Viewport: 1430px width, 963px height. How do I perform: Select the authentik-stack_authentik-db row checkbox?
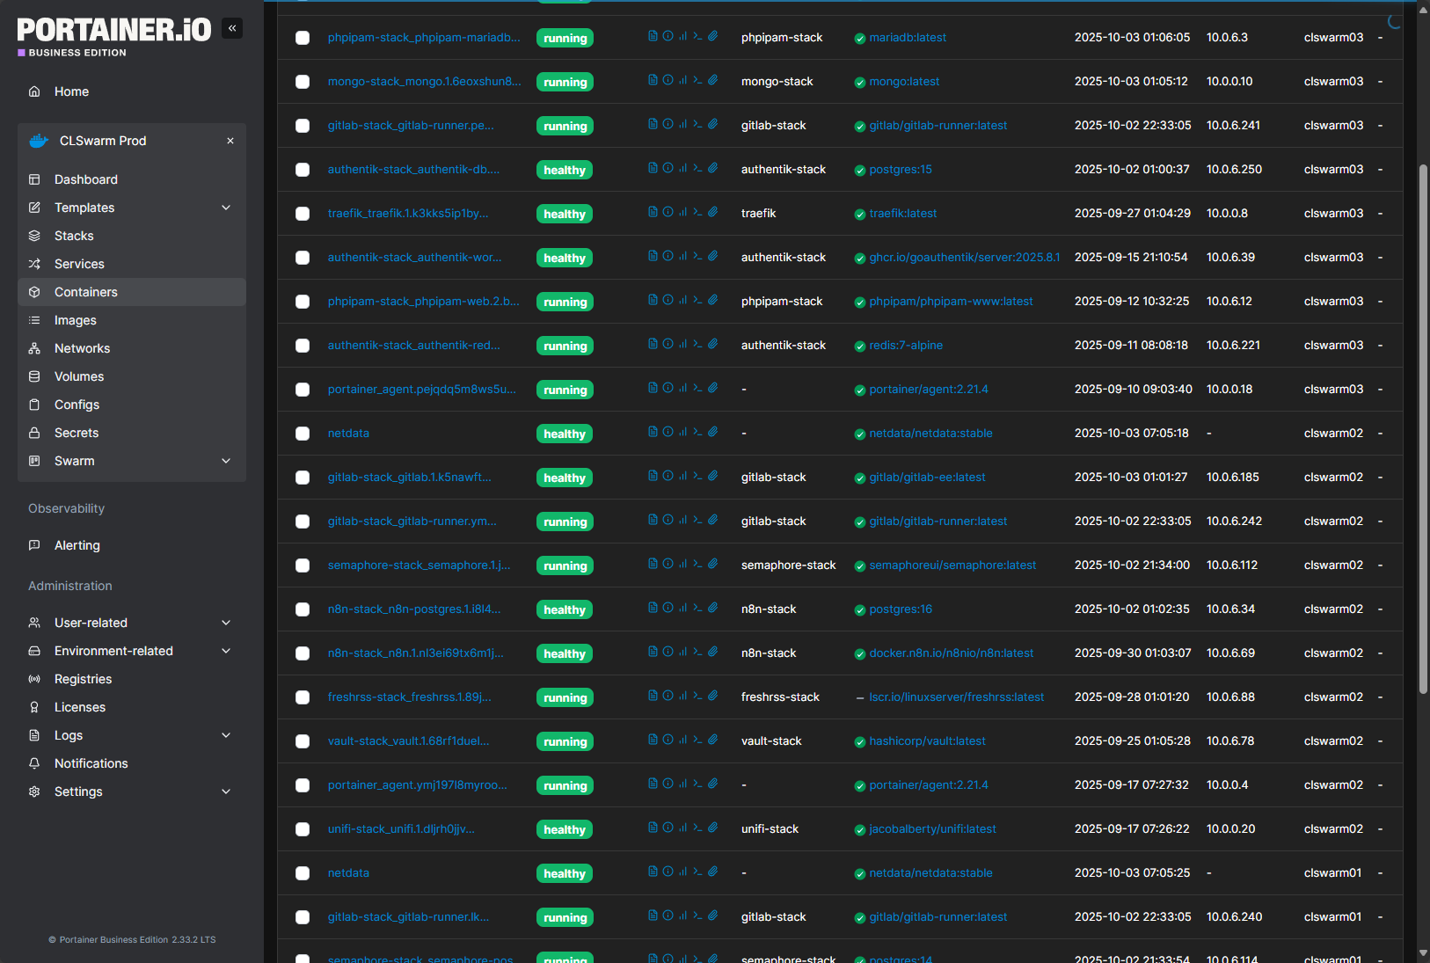(x=303, y=170)
